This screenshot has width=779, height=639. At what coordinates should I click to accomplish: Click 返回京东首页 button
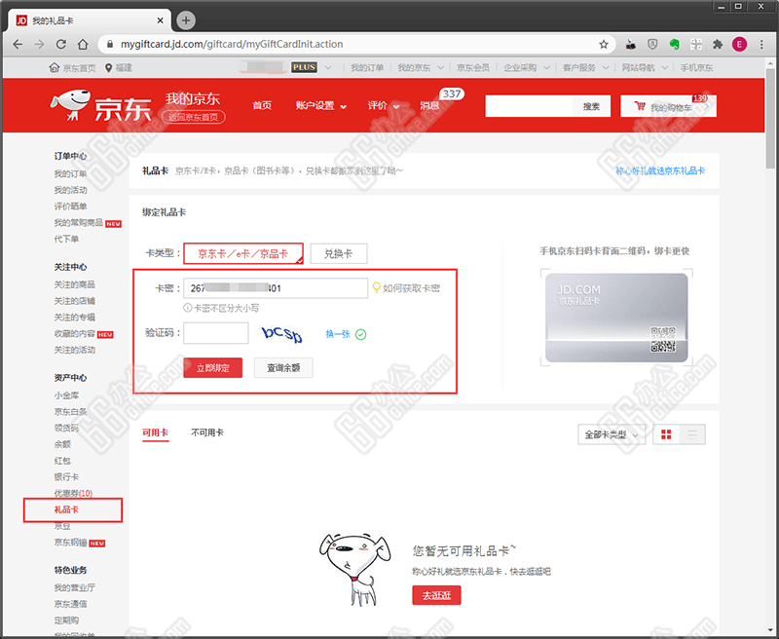[193, 117]
